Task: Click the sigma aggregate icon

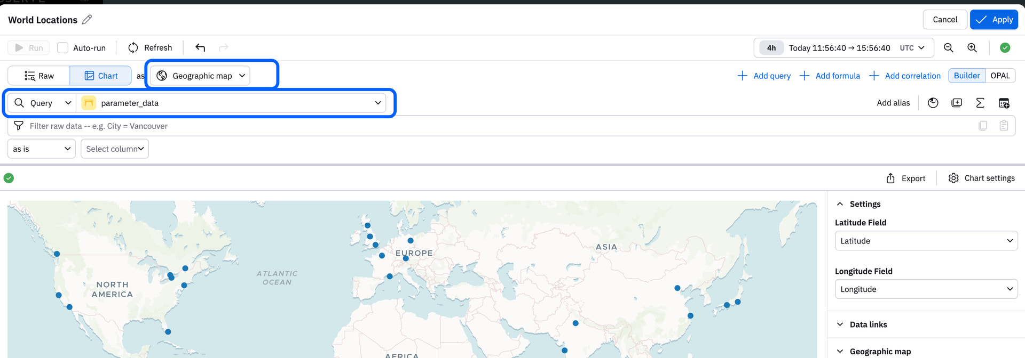Action: (x=980, y=103)
